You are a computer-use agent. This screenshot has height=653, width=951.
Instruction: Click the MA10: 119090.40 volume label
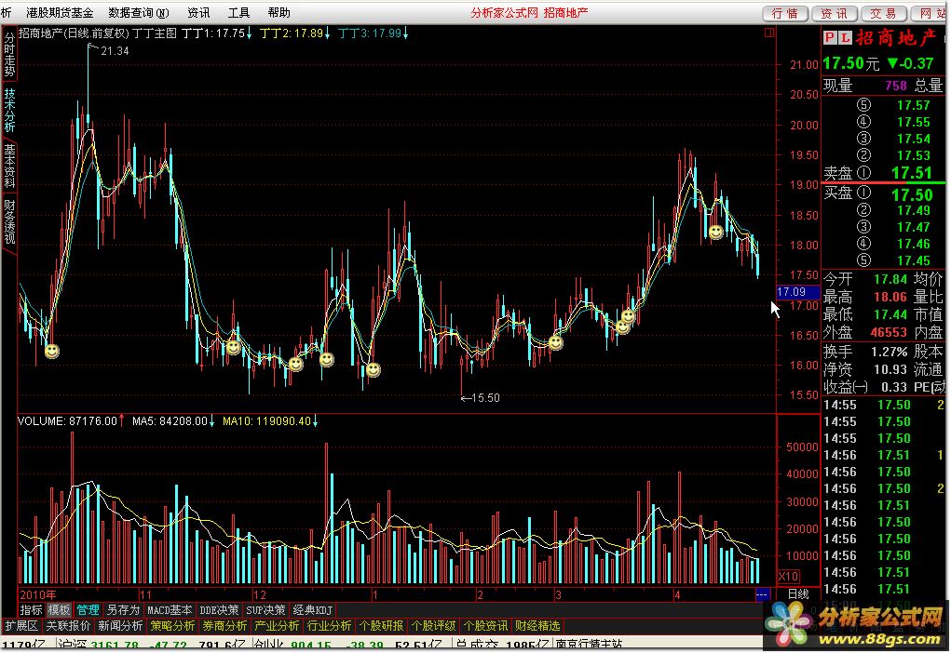coord(270,421)
